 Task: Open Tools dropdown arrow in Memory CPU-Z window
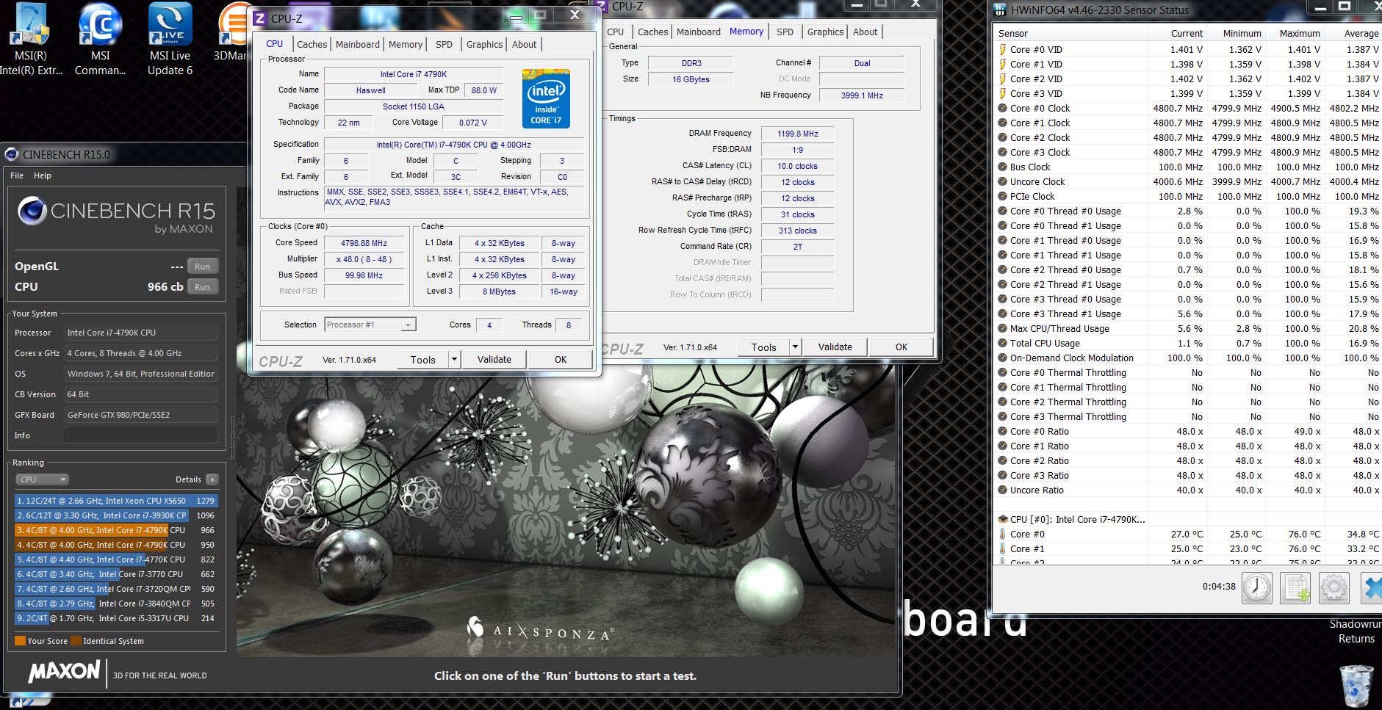coord(795,347)
